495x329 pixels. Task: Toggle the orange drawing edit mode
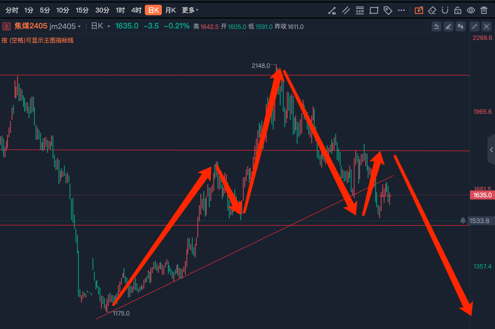(x=419, y=10)
